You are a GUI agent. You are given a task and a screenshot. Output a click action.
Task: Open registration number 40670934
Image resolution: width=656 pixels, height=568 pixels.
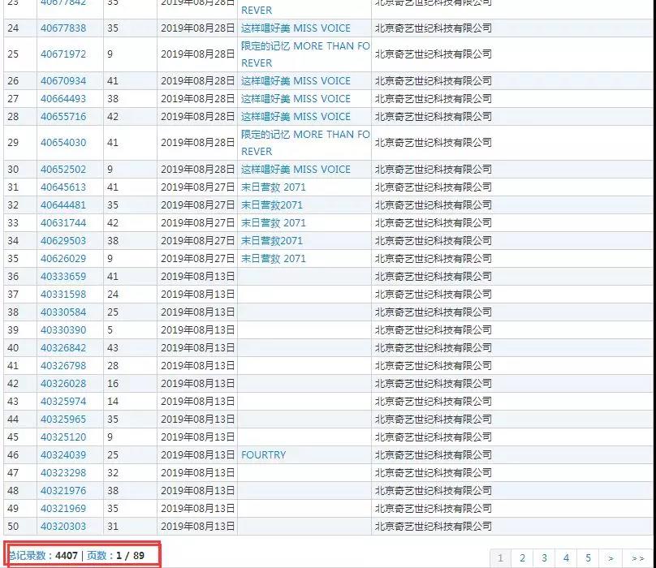(x=63, y=80)
